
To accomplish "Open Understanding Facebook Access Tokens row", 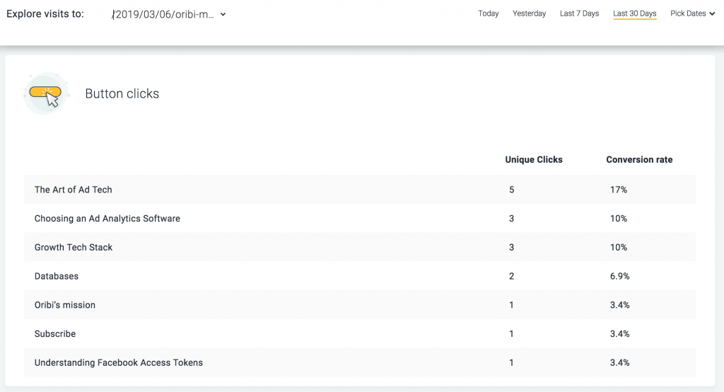I will click(360, 362).
